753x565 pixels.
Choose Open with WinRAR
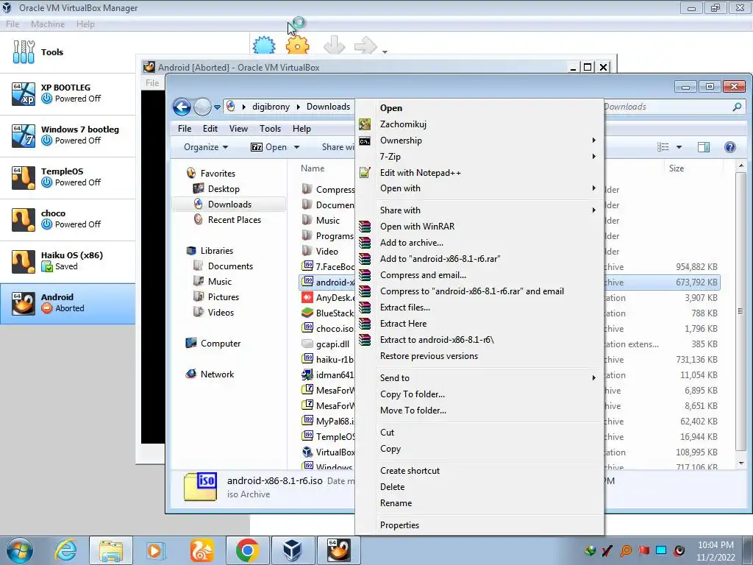(479, 227)
